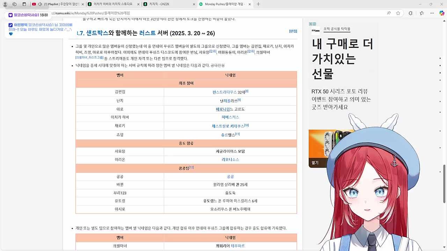447x251 pixels.
Task: Open the Copilot sidebar icon
Action: click(x=442, y=13)
